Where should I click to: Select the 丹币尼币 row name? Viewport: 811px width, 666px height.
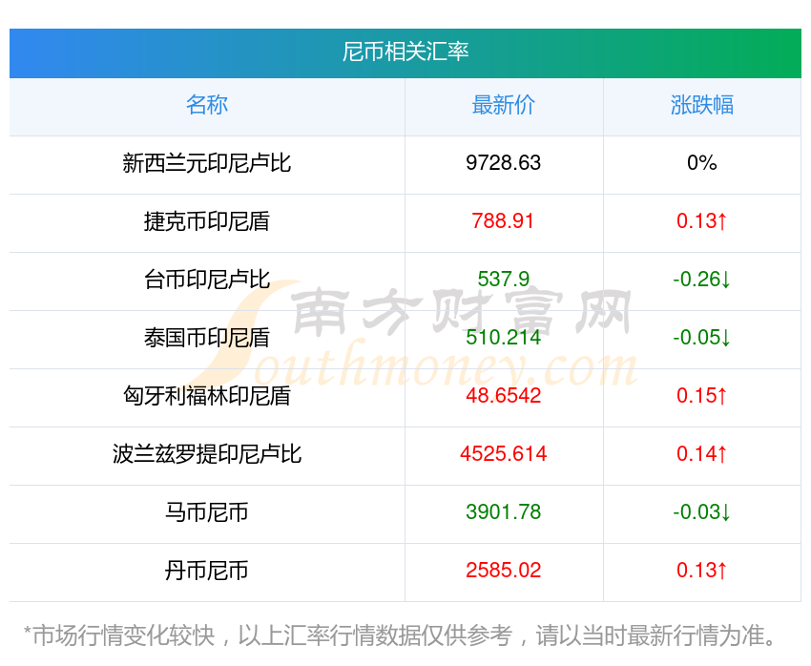tap(207, 571)
